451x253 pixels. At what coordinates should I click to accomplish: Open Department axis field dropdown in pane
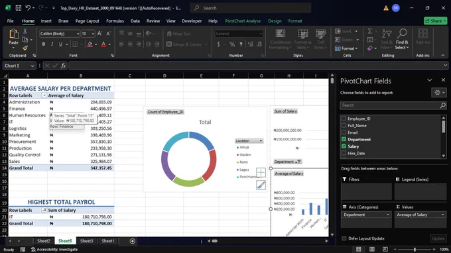388,215
